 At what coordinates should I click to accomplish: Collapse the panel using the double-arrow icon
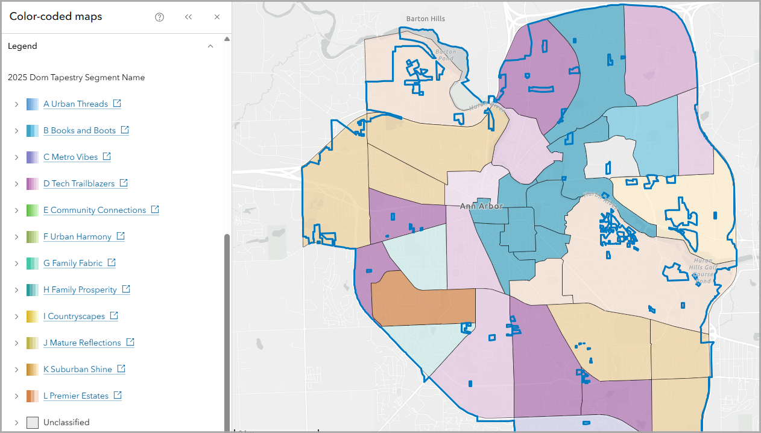188,17
